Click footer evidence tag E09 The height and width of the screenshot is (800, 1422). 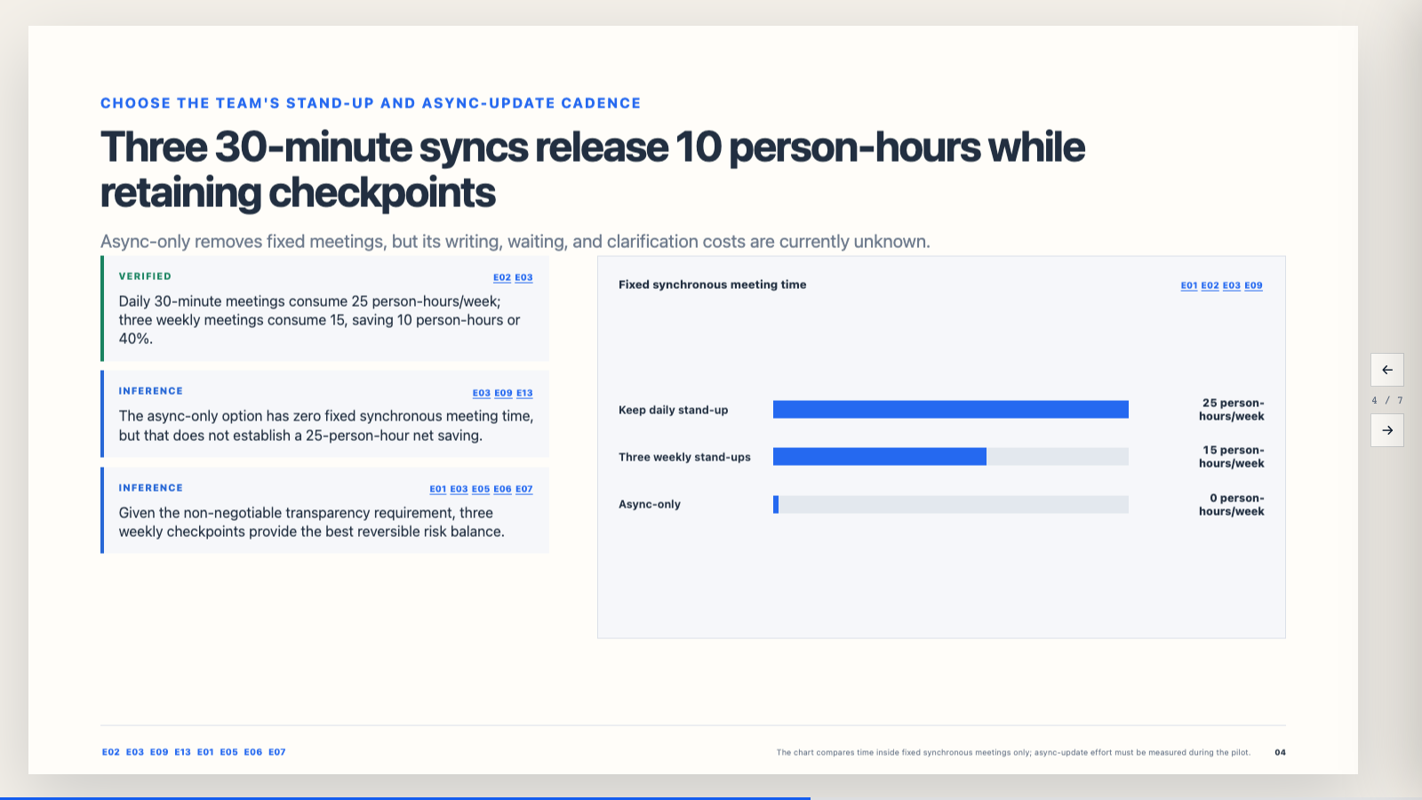(159, 752)
